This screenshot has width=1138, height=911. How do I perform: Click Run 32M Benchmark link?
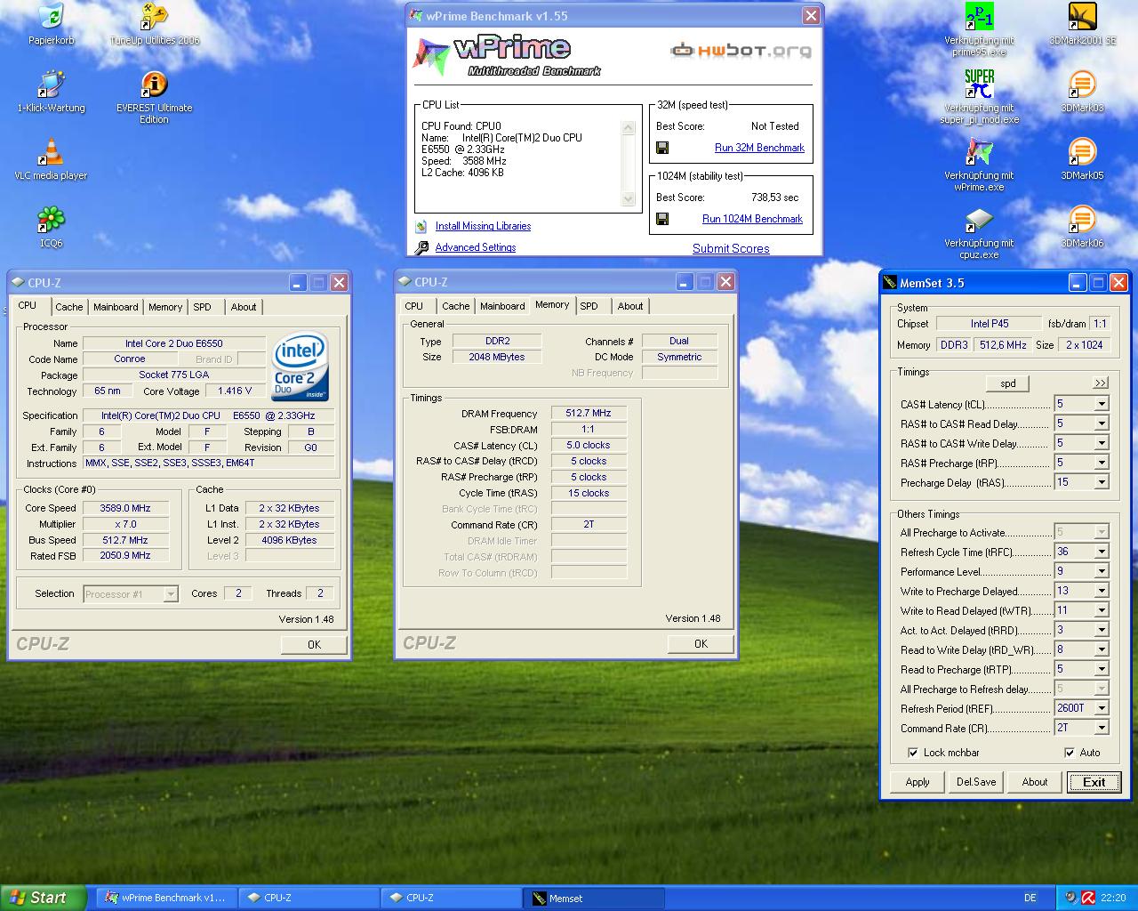pyautogui.click(x=759, y=148)
